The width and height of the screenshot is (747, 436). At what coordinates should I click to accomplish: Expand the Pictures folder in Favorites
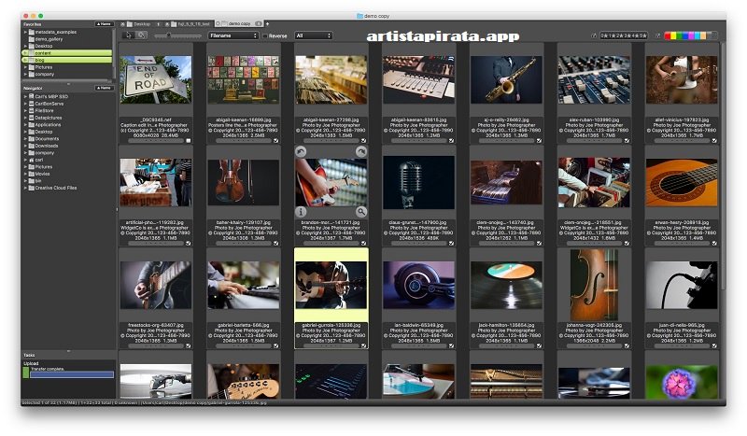25,67
